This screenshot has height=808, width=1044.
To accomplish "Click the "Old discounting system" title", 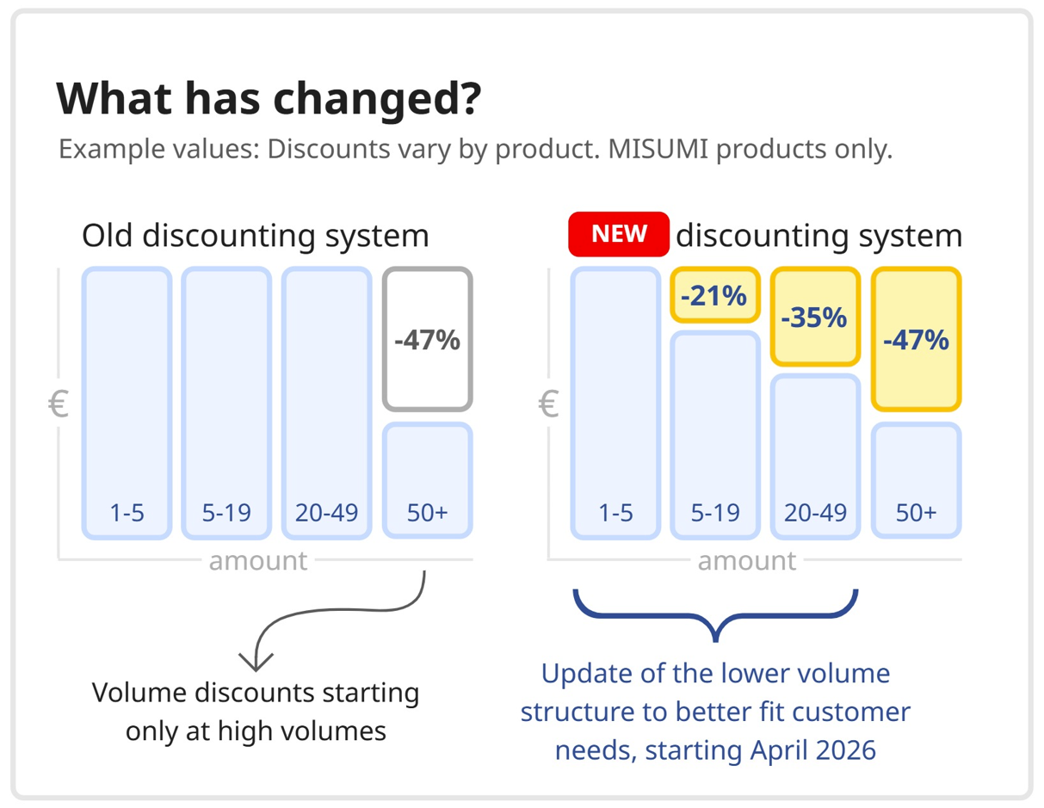I will (255, 235).
